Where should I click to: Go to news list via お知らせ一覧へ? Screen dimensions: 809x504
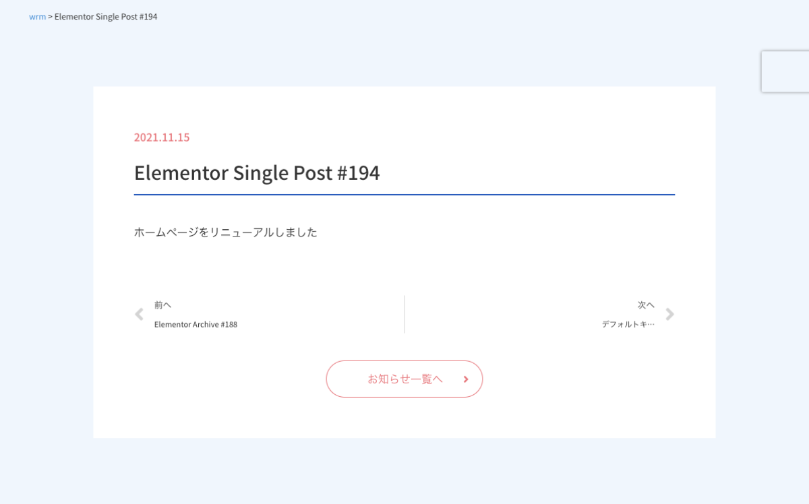pos(404,379)
